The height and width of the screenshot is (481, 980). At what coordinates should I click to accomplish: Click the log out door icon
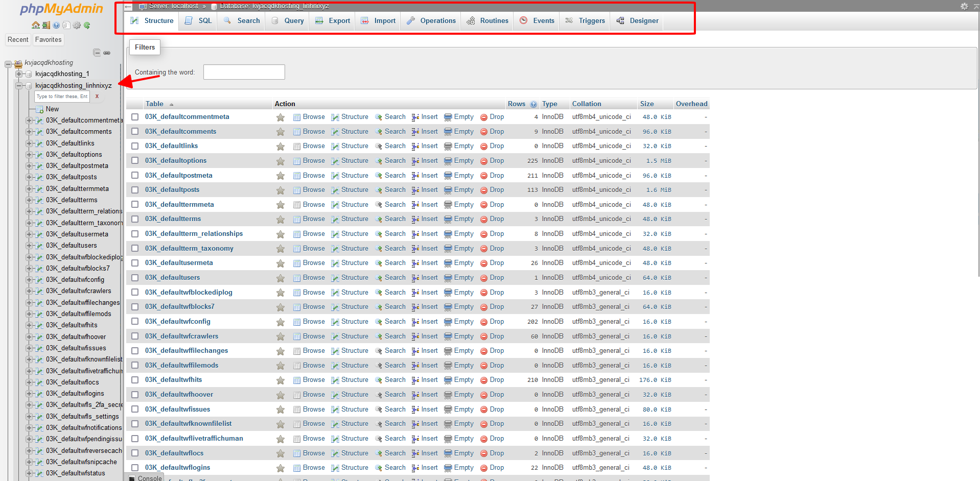[x=46, y=25]
